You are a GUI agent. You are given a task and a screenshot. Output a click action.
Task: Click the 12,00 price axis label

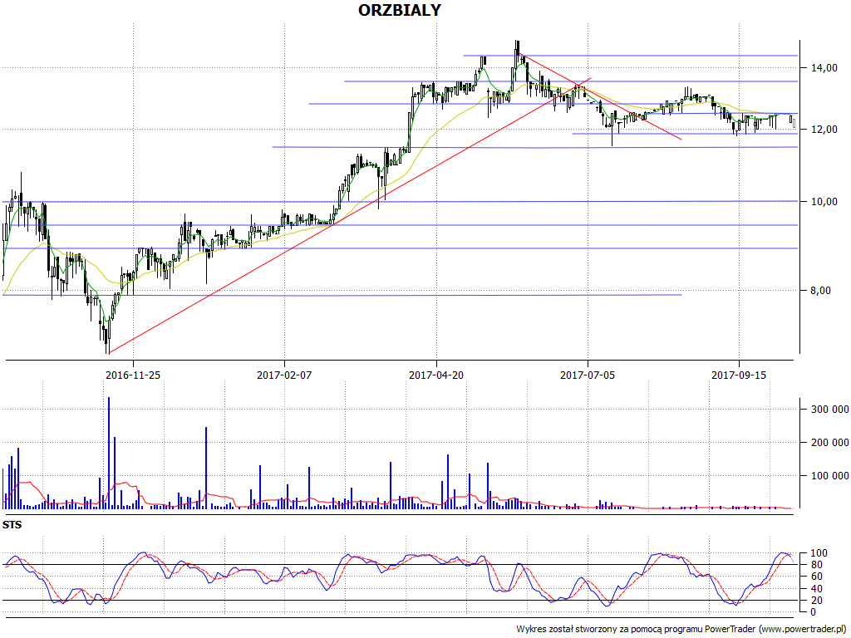point(824,130)
